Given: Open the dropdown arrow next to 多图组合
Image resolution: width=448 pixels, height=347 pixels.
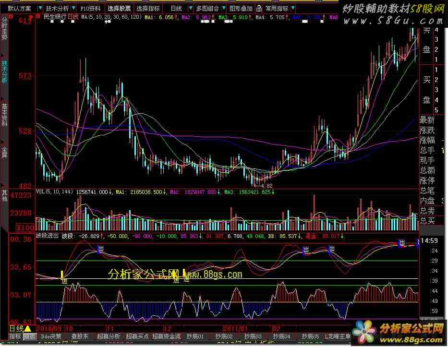Looking at the screenshot, I should [x=224, y=8].
